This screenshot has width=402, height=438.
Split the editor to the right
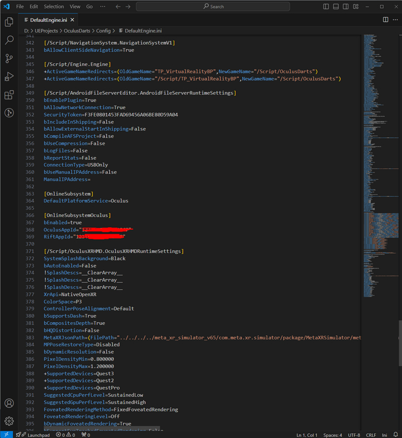click(385, 20)
